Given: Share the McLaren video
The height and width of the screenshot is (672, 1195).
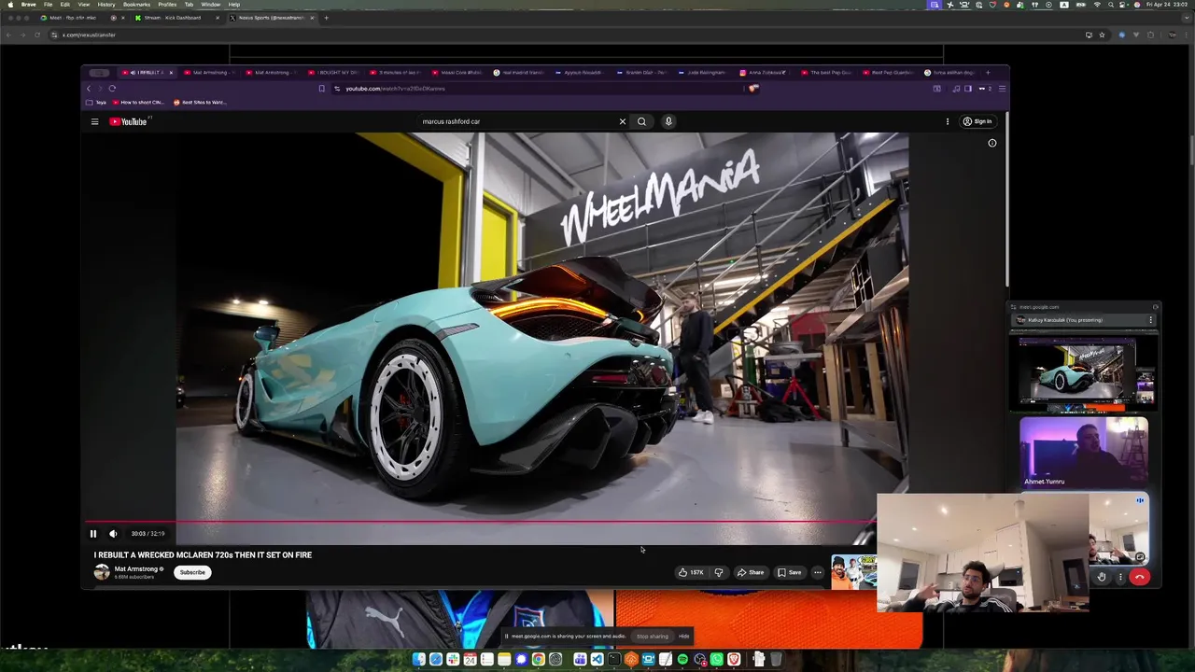Looking at the screenshot, I should [751, 572].
